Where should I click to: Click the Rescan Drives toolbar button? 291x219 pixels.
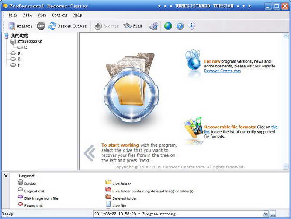(68, 26)
